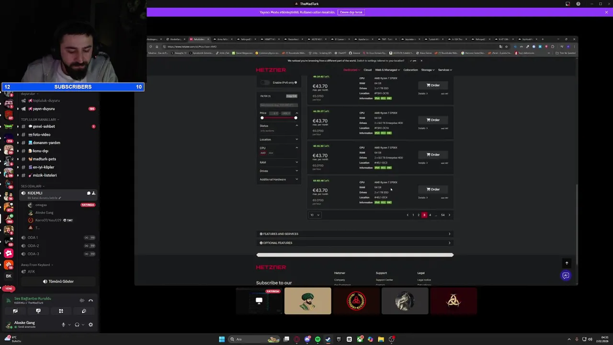The height and width of the screenshot is (345, 613).
Task: Click the live stream preview thumbnail
Action: 259,301
